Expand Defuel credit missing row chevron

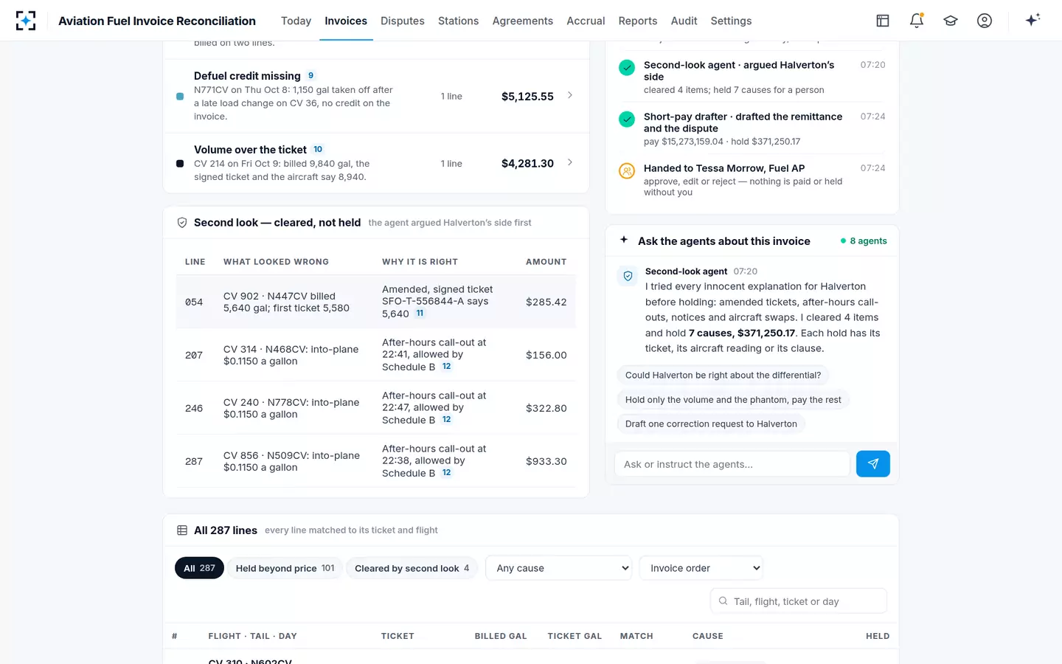pos(570,95)
